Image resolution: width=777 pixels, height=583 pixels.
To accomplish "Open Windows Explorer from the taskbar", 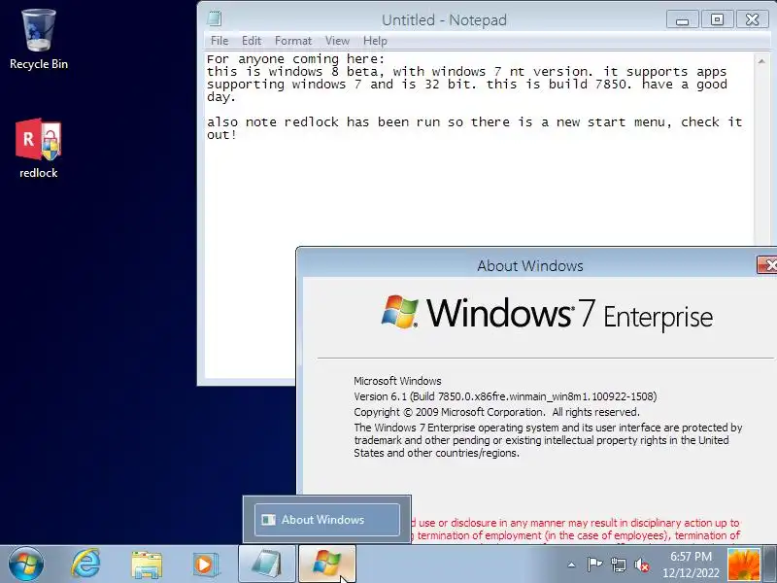I will pyautogui.click(x=147, y=565).
